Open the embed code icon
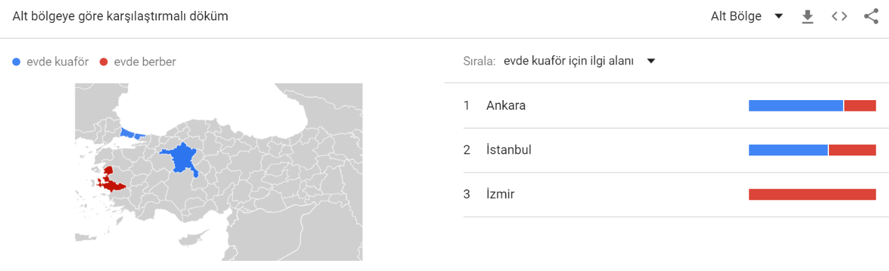The height and width of the screenshot is (271, 889). pos(839,17)
